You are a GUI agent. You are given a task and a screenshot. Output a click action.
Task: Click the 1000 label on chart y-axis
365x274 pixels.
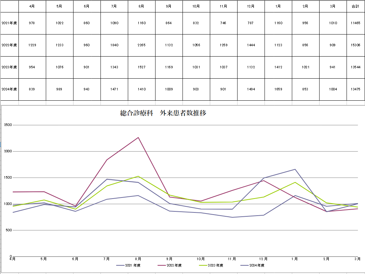pos(8,204)
